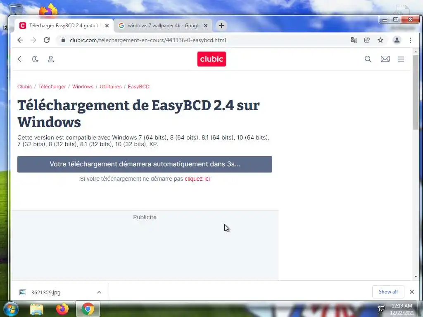
Task: Switch to the windows 7 wallpaper 4k tab
Action: point(162,26)
